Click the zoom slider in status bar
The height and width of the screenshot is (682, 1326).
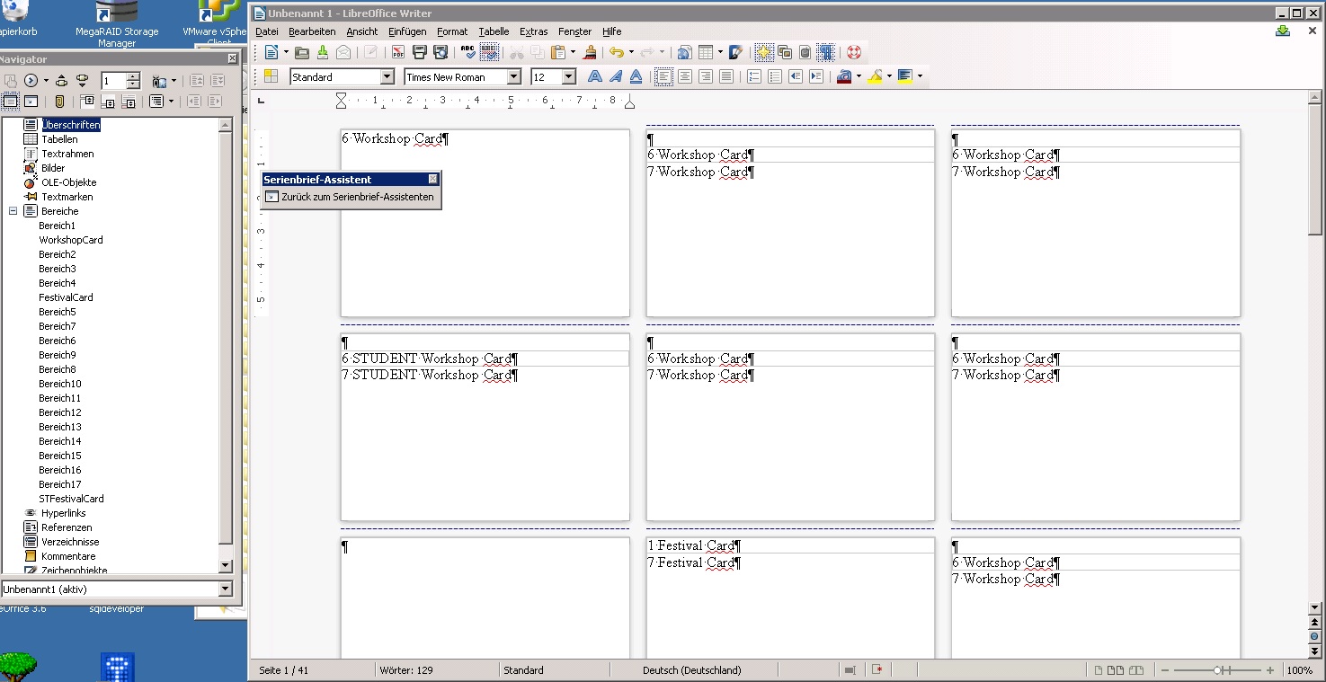coord(1217,670)
